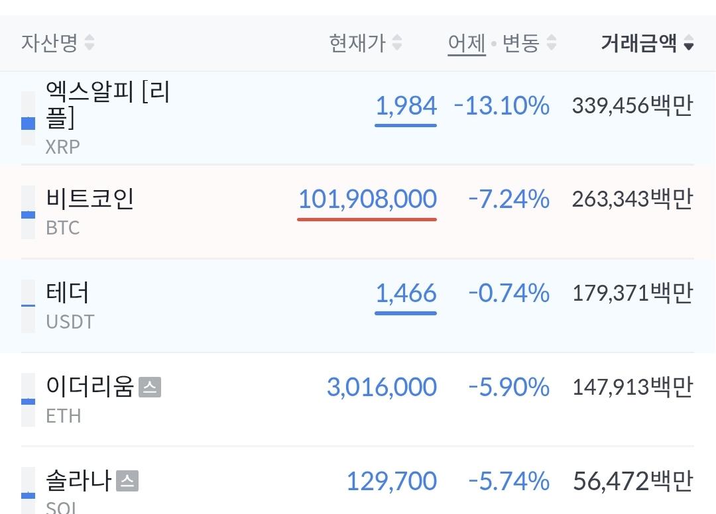
Task: Click the 현재가 header label
Action: coord(357,43)
